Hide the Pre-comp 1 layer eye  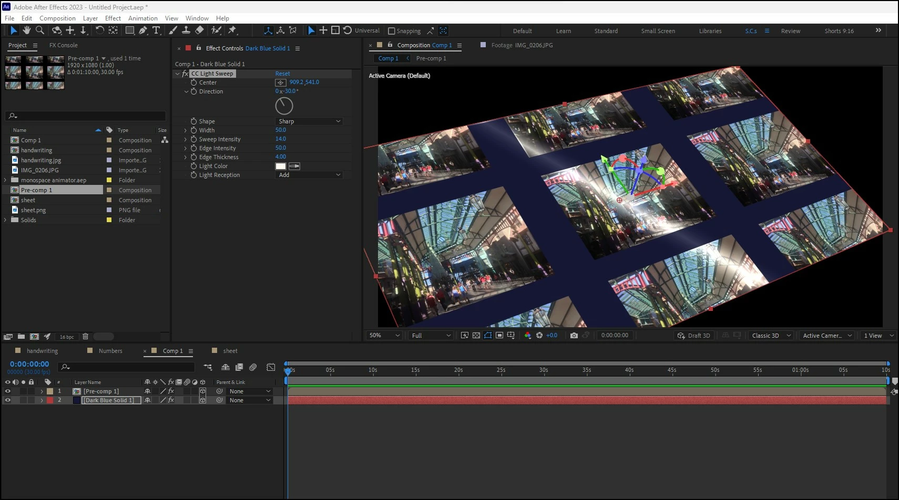pyautogui.click(x=7, y=391)
